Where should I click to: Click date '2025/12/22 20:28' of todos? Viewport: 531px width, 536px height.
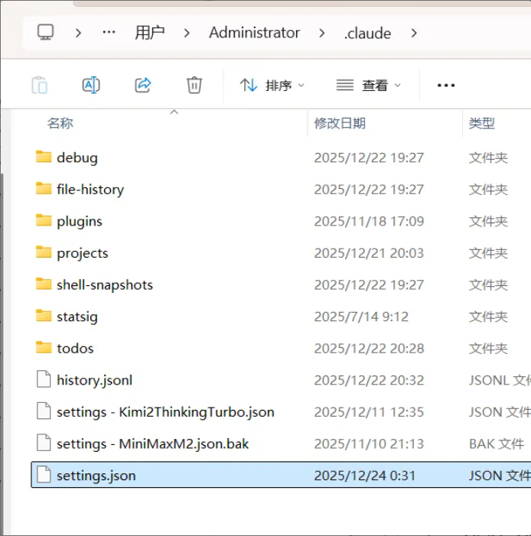[369, 349]
